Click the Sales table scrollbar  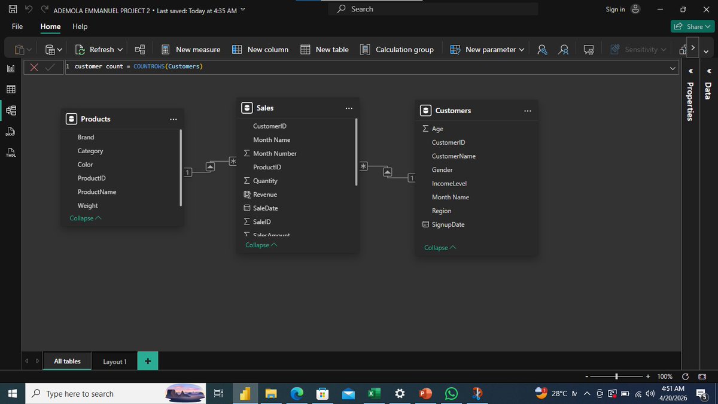[x=357, y=152]
